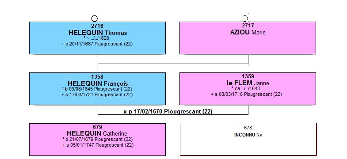Click Sosa number 2716
The width and height of the screenshot is (347, 159).
97,26
